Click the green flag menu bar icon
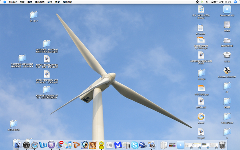This screenshot has width=240, height=150. 202,2
